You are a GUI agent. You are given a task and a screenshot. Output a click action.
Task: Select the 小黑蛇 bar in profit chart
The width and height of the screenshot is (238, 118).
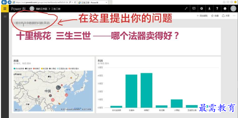(x=177, y=104)
